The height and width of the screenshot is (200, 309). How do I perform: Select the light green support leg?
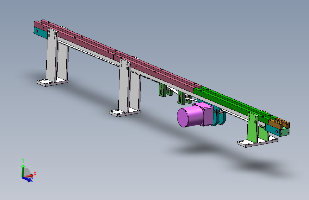[x=253, y=127]
